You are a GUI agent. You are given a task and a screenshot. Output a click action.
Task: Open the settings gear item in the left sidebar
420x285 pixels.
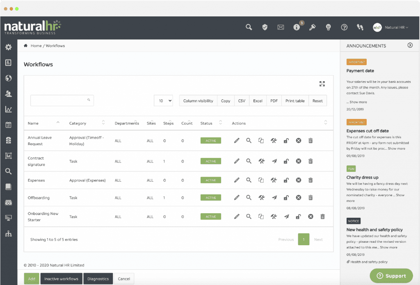coord(8,47)
